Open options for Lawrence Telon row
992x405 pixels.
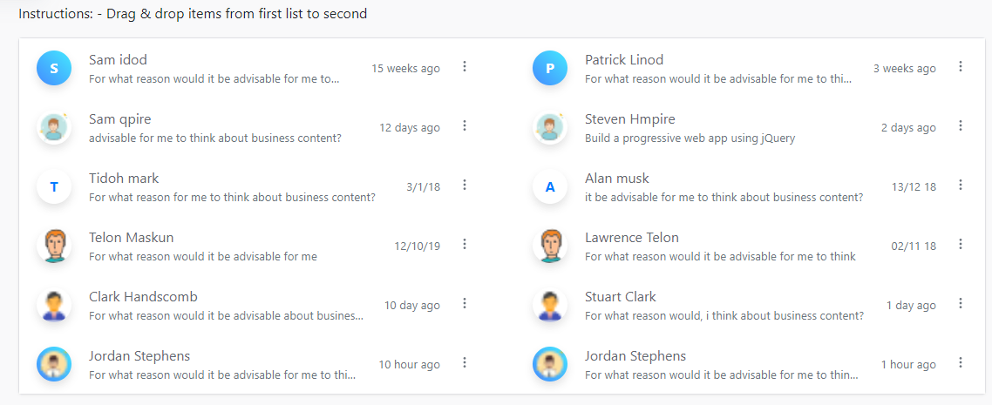(961, 245)
